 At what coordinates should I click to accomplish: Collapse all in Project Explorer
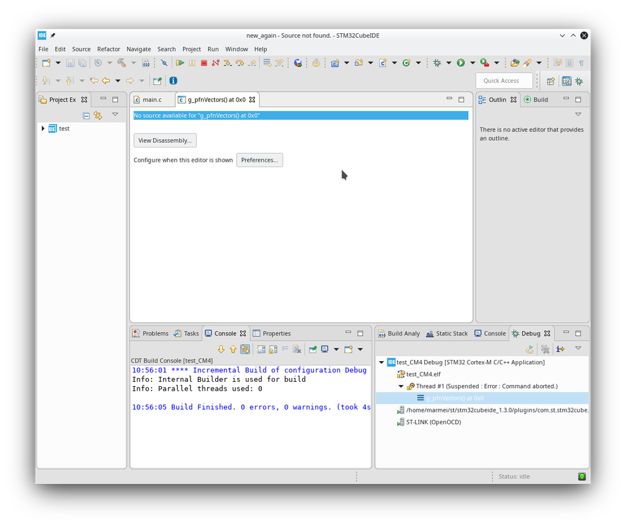coord(86,115)
